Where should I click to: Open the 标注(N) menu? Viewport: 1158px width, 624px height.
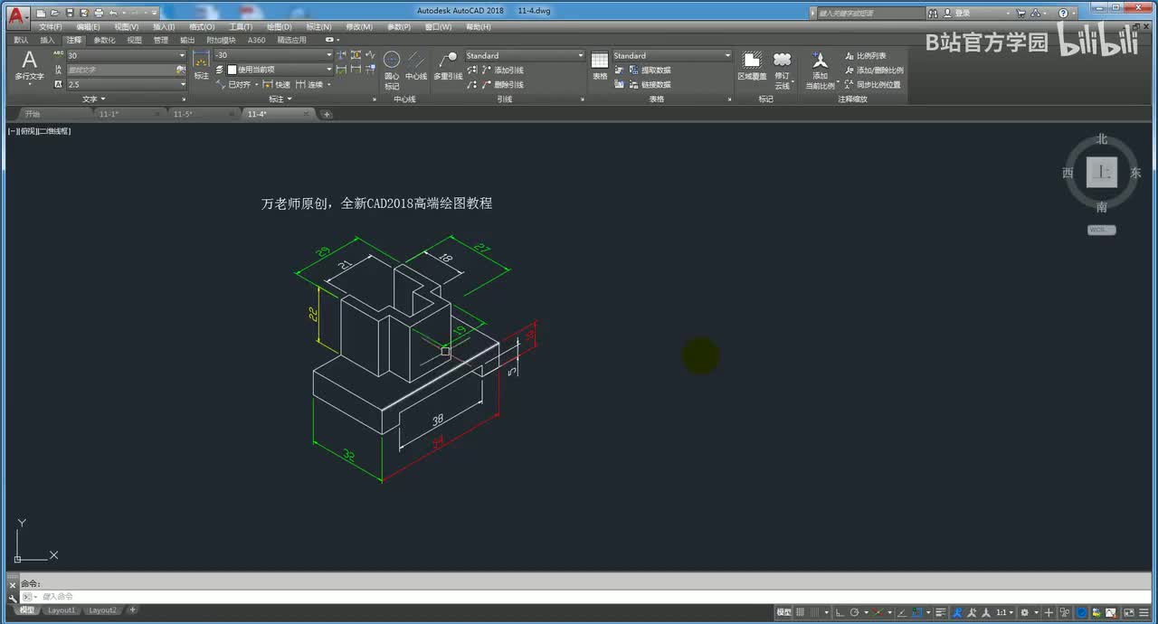pos(319,27)
